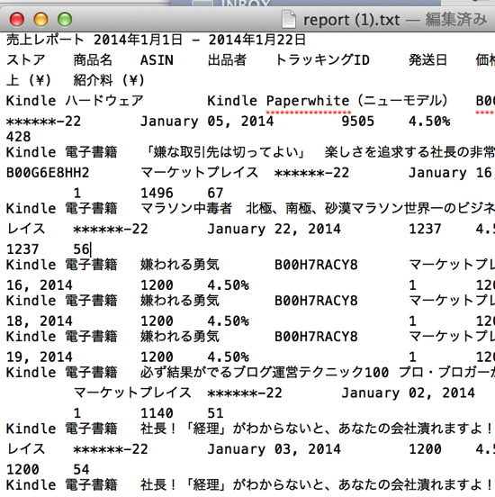Click the misspelled word 'Paperwhite'
The image size is (495, 497).
[308, 102]
